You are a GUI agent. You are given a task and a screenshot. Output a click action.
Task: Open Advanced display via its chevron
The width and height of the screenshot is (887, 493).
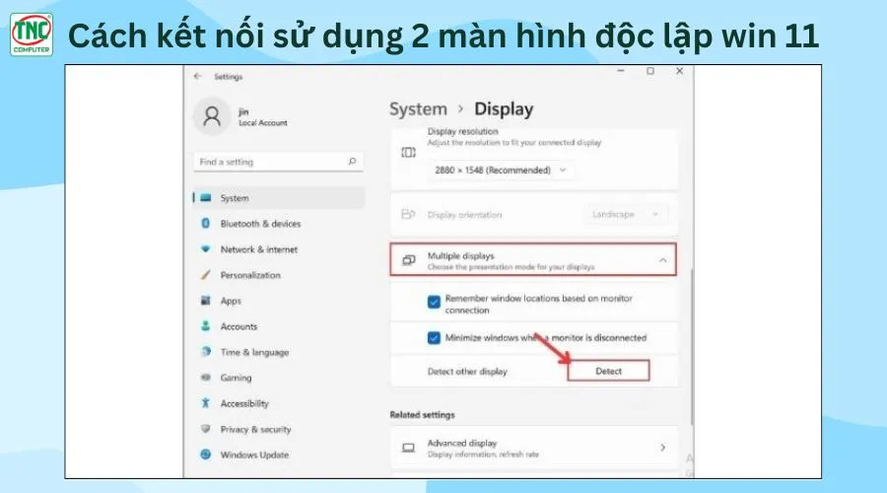[x=662, y=448]
